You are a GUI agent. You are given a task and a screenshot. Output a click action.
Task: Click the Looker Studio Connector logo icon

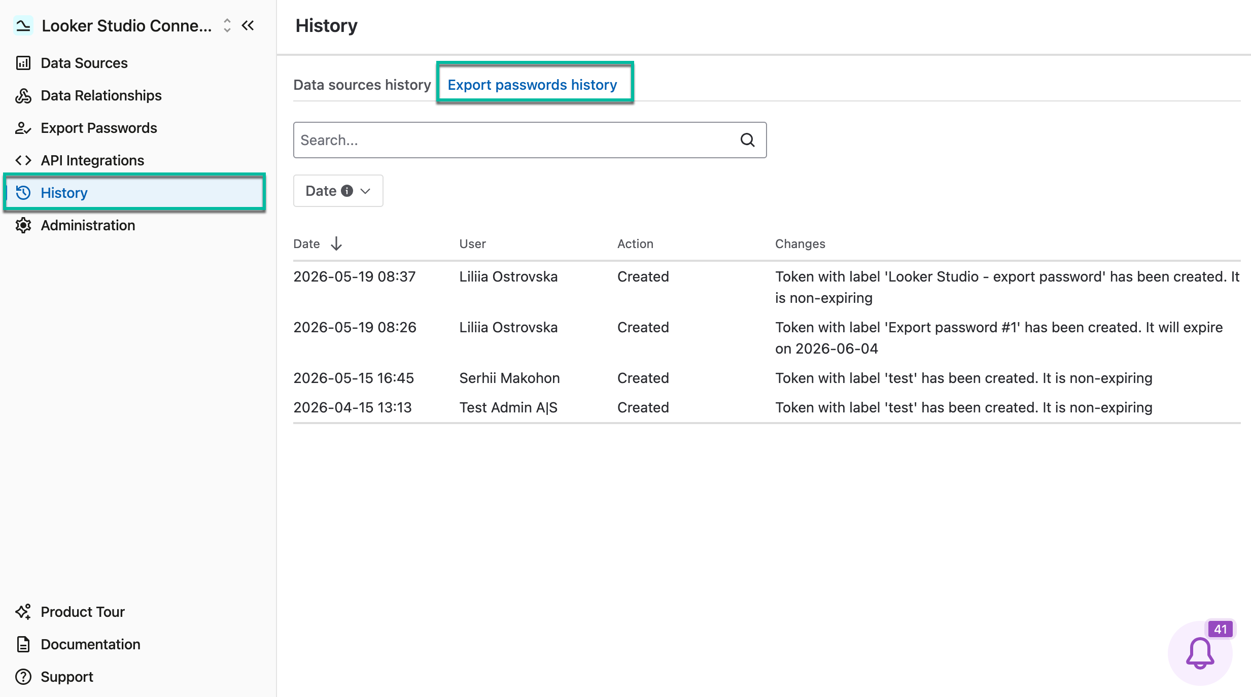(x=23, y=25)
